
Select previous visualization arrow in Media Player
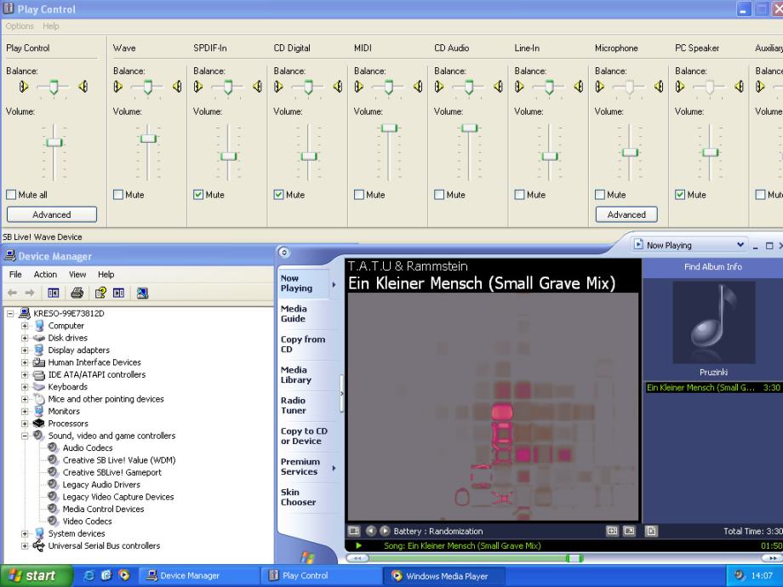point(372,531)
